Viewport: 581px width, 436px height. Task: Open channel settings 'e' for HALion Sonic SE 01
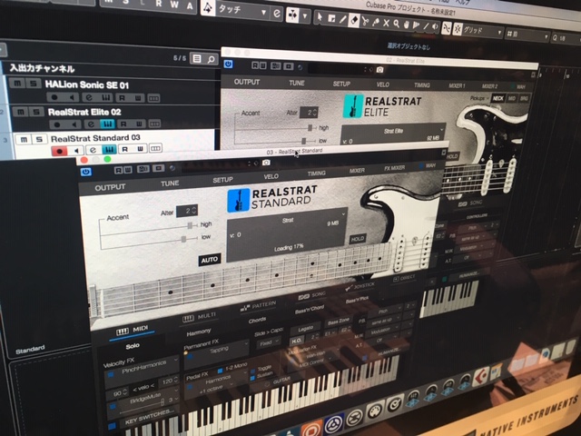click(89, 97)
